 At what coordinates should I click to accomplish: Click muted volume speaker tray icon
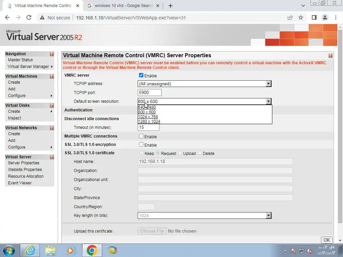pos(309,251)
